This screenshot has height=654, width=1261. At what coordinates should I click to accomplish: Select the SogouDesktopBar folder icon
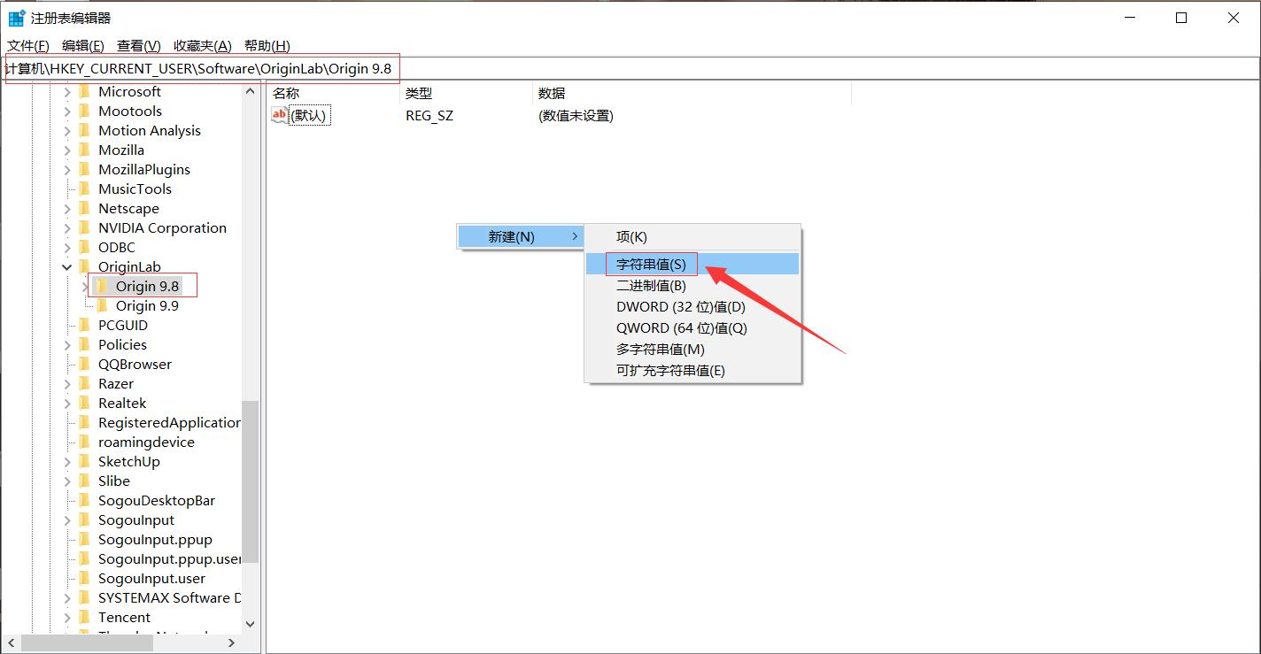pyautogui.click(x=85, y=501)
